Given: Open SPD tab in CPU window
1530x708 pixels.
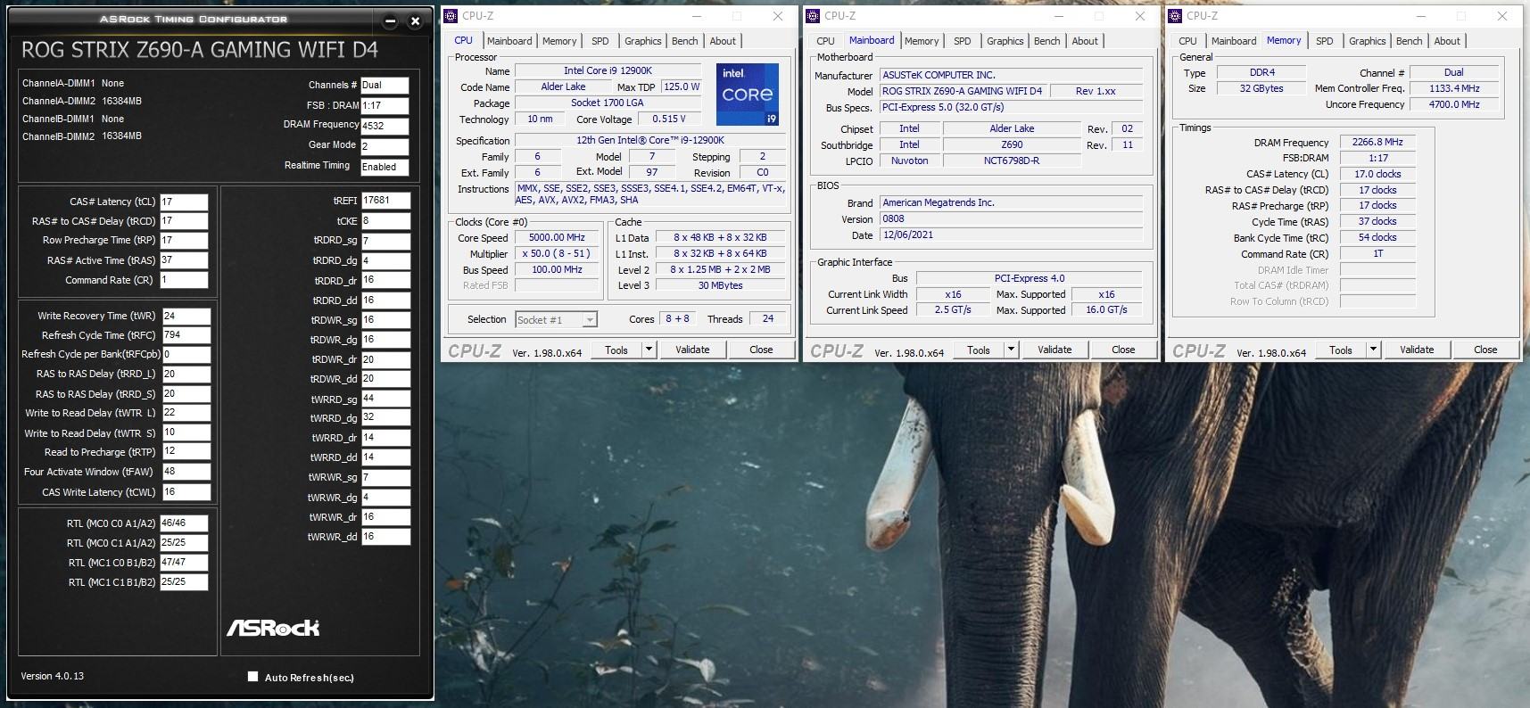Looking at the screenshot, I should tap(600, 41).
